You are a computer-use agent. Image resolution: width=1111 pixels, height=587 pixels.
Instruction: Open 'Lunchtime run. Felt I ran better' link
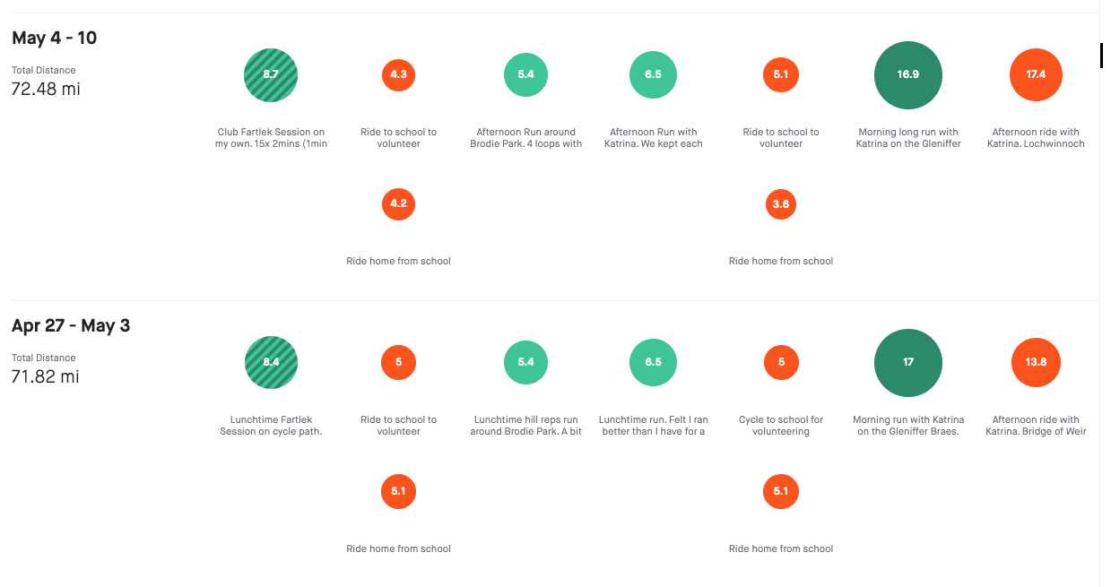click(654, 426)
